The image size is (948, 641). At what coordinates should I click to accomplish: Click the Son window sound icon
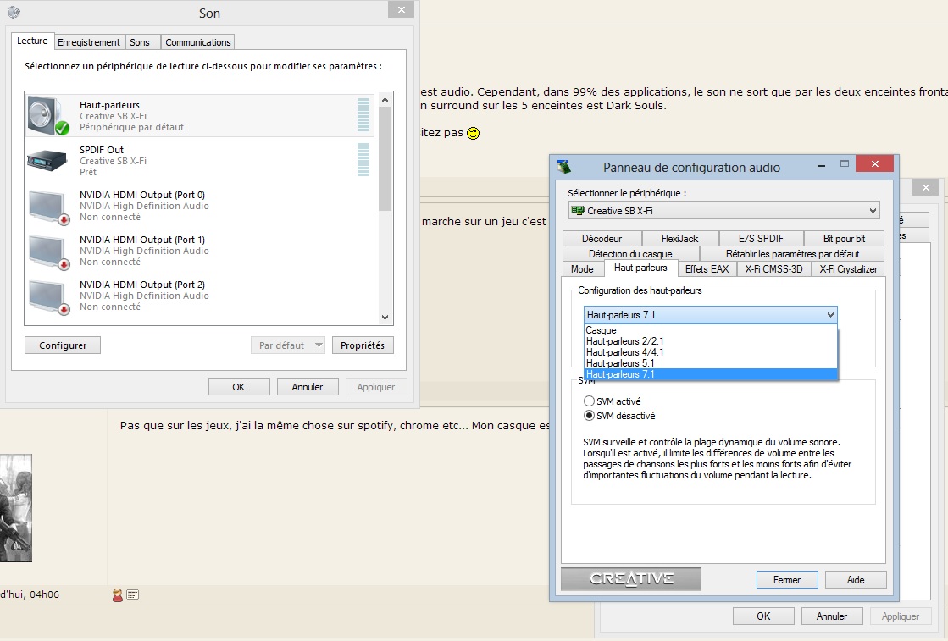pos(14,12)
